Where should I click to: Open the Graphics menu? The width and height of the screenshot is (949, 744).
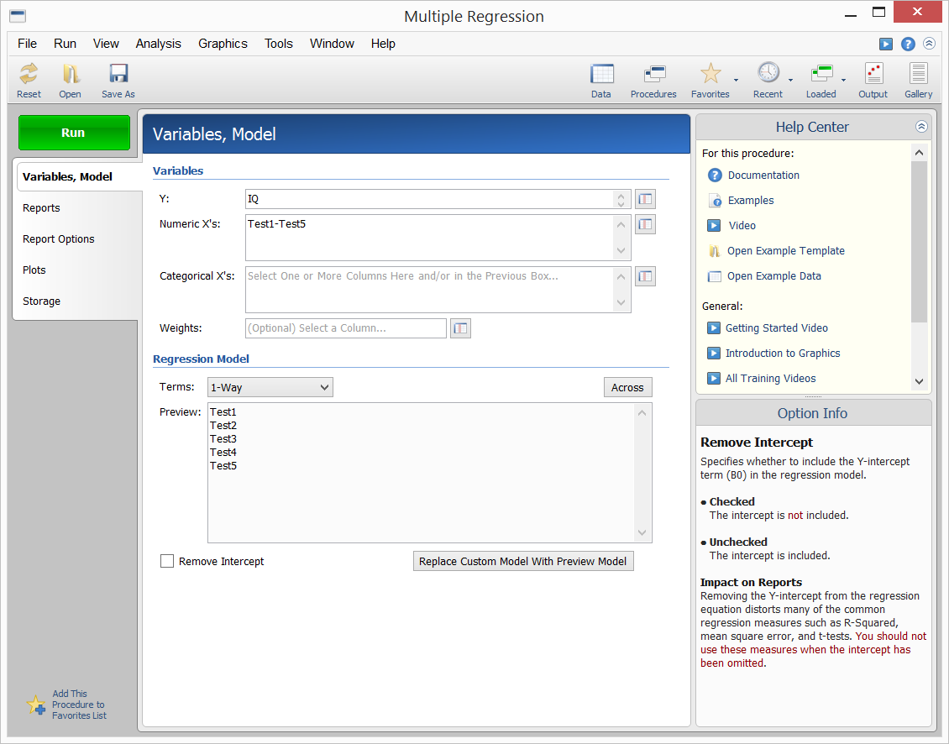coord(223,44)
